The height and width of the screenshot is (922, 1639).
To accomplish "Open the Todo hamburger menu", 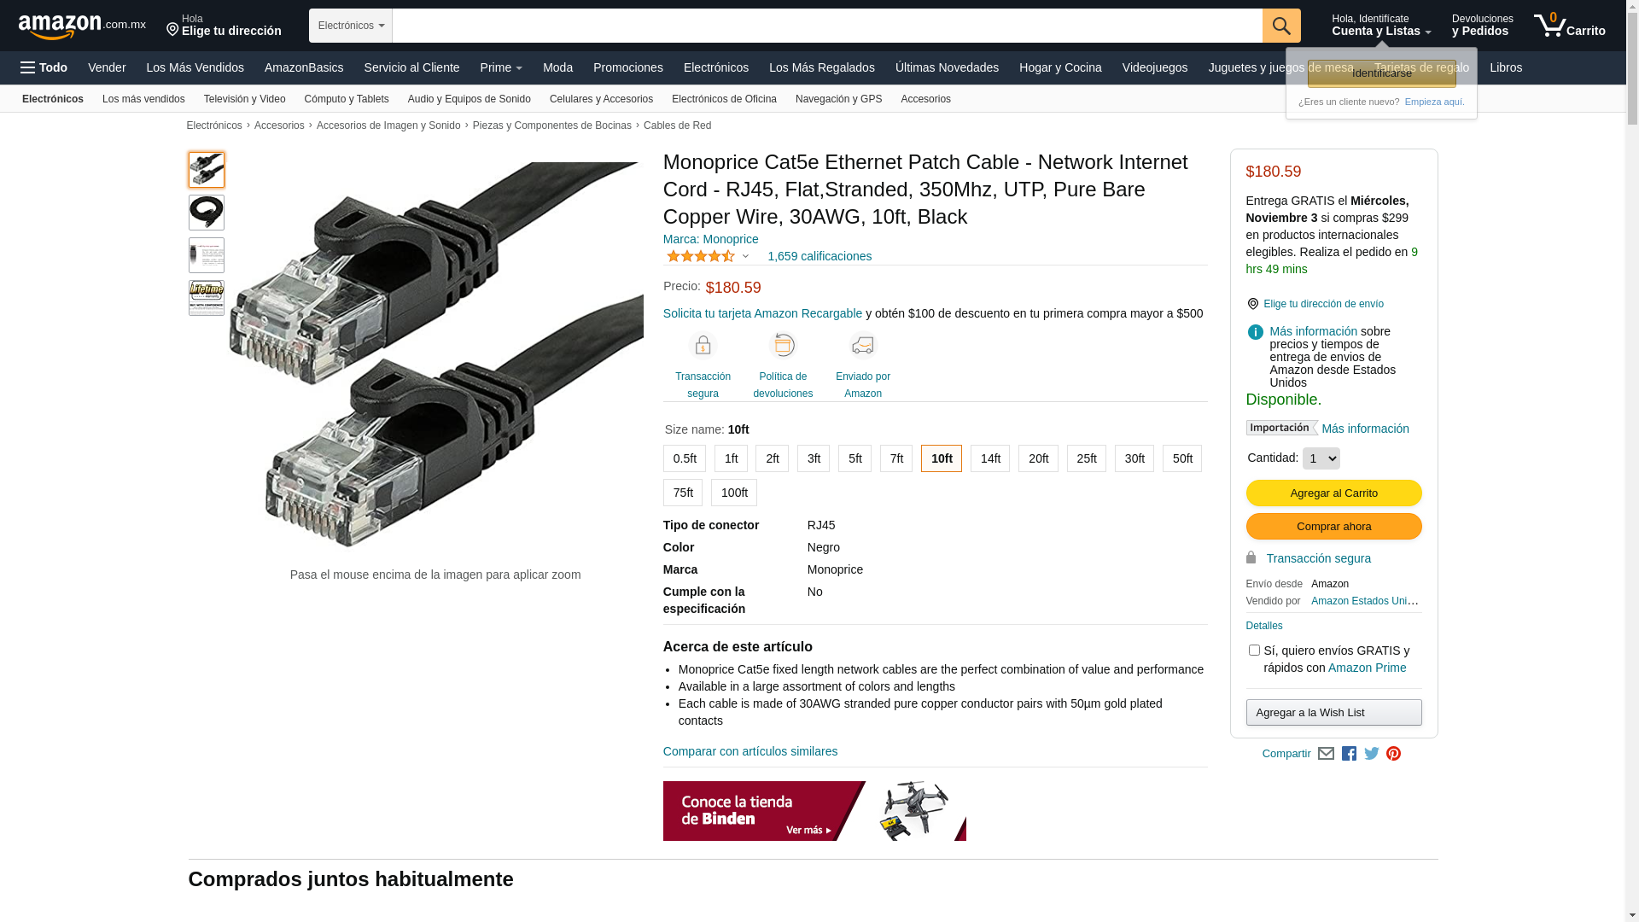I will tap(44, 67).
